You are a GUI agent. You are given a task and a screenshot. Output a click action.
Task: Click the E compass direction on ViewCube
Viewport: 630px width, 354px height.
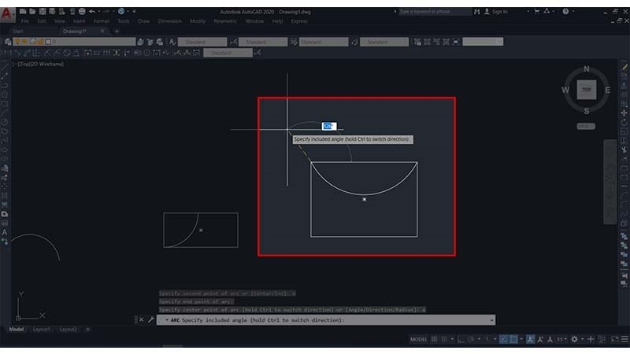pos(607,90)
